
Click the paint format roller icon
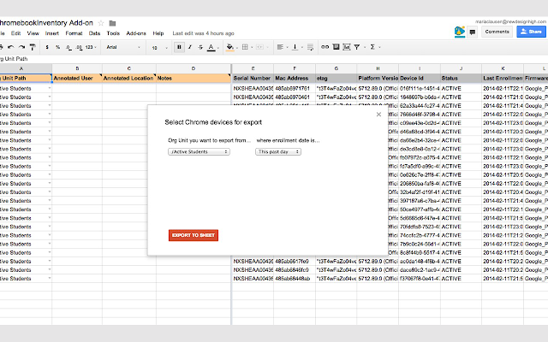tap(33, 47)
